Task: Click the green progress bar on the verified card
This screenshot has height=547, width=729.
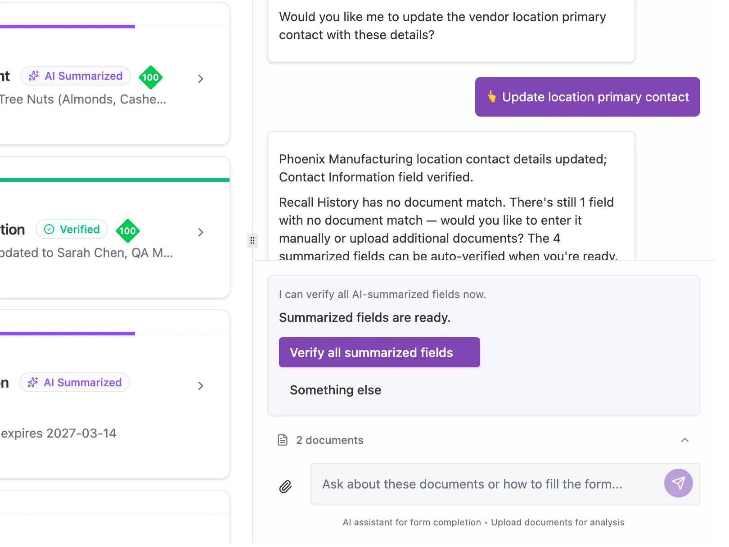Action: [115, 180]
